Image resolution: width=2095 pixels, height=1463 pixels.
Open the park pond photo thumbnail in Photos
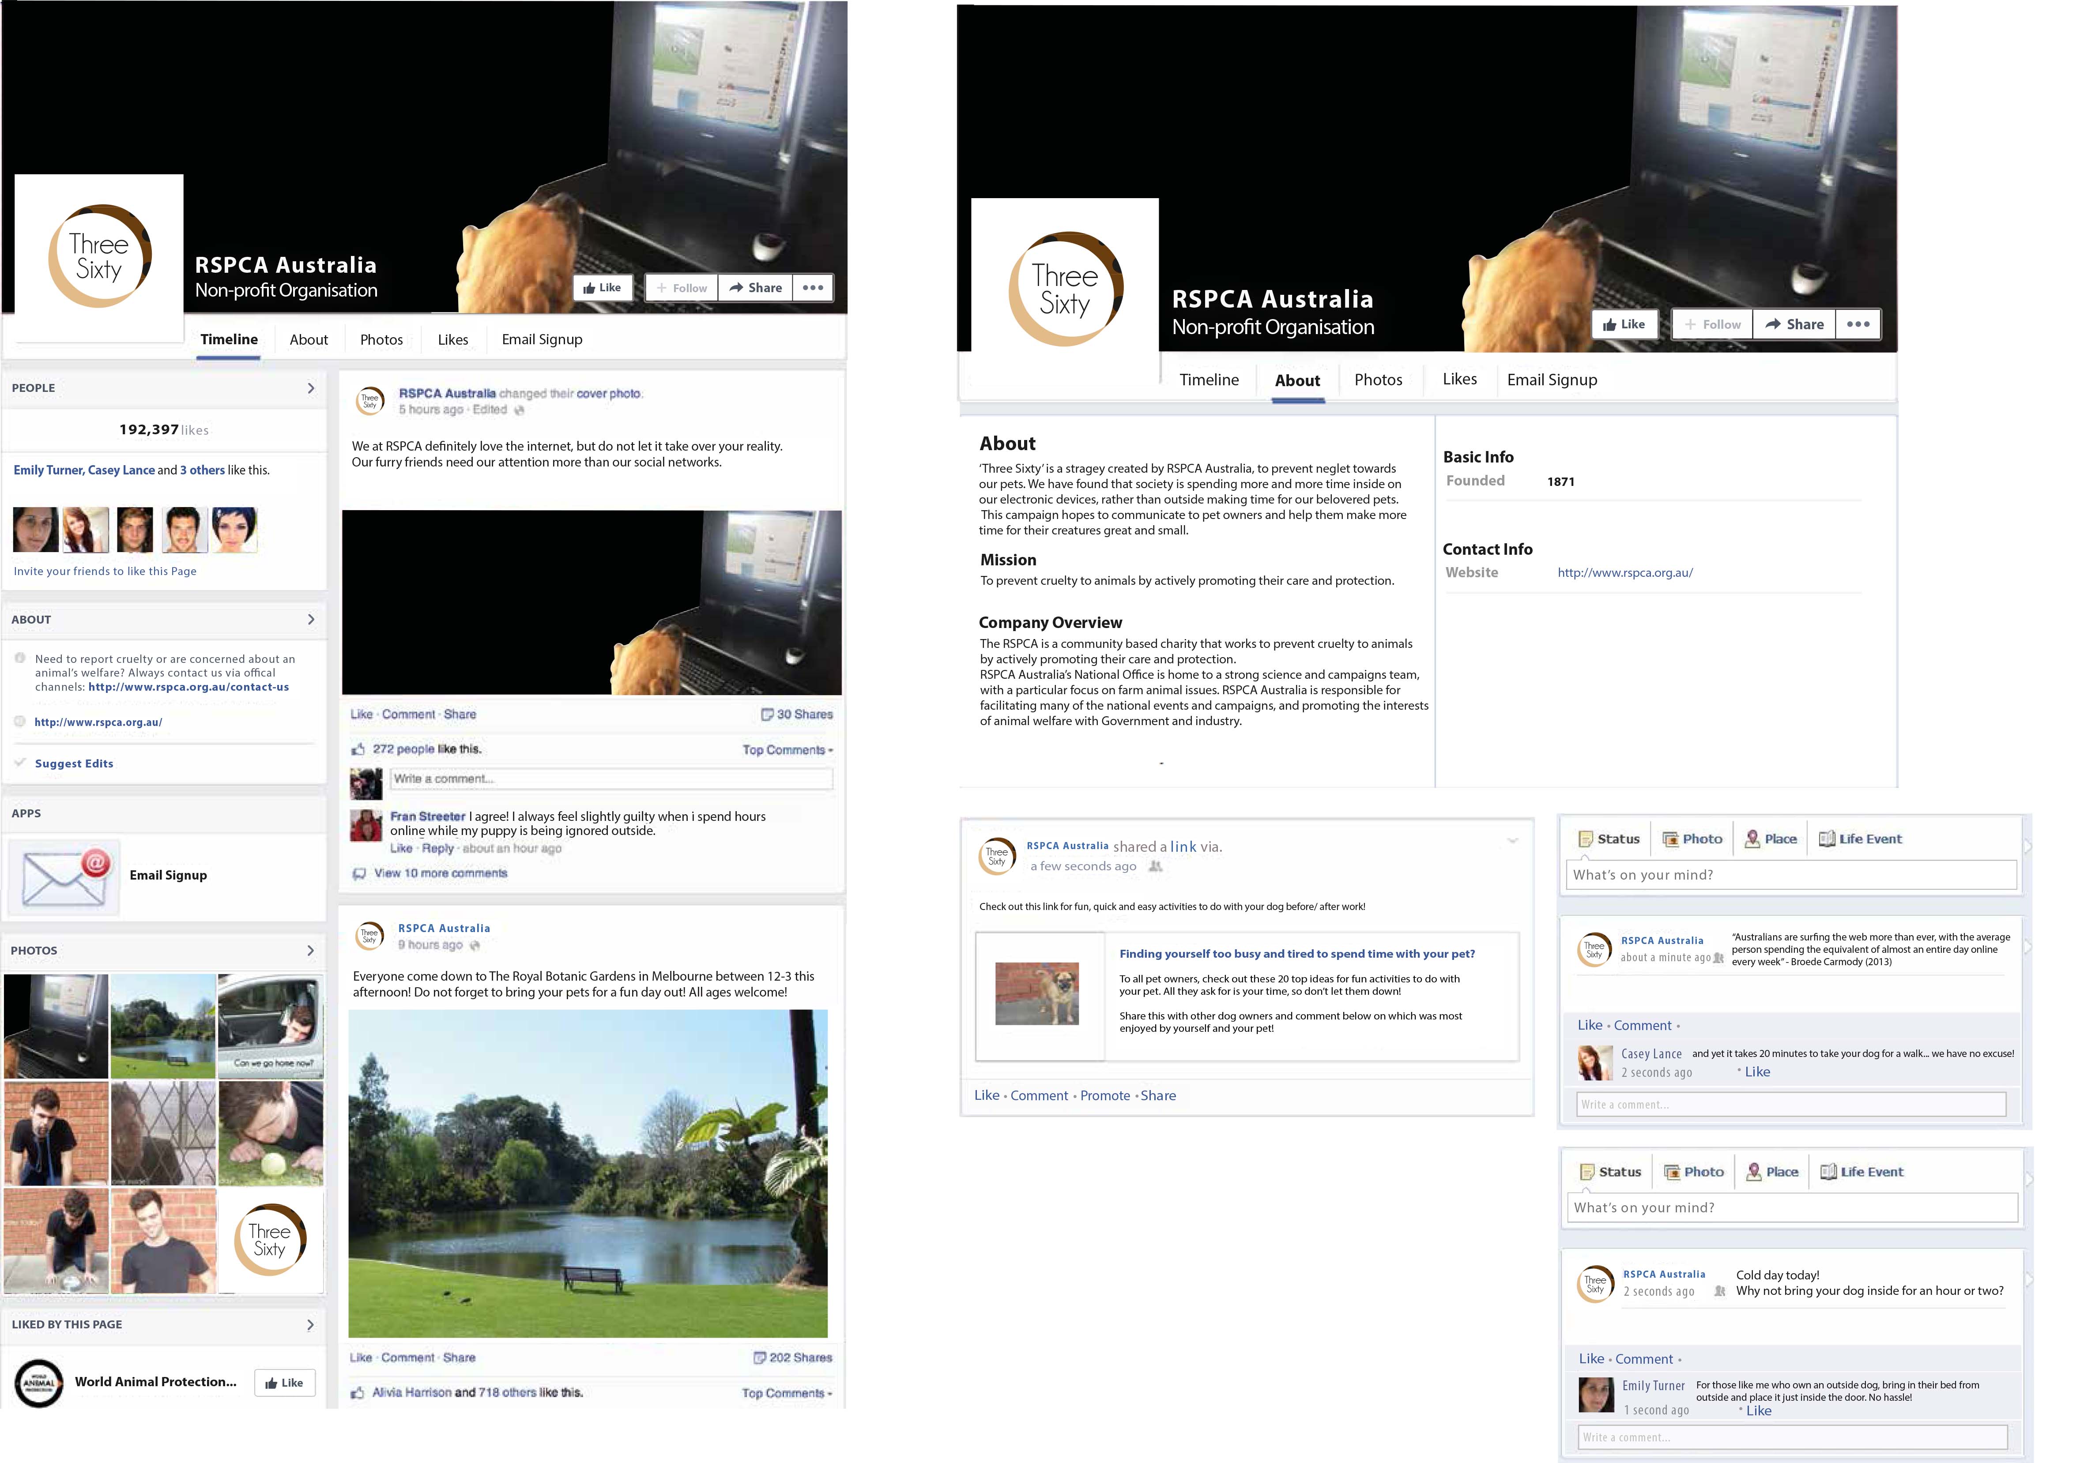[163, 1026]
